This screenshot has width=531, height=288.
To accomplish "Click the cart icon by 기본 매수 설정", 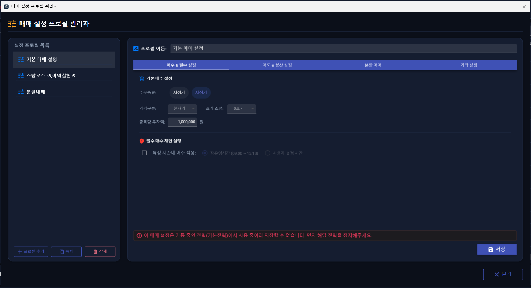I will tap(142, 79).
